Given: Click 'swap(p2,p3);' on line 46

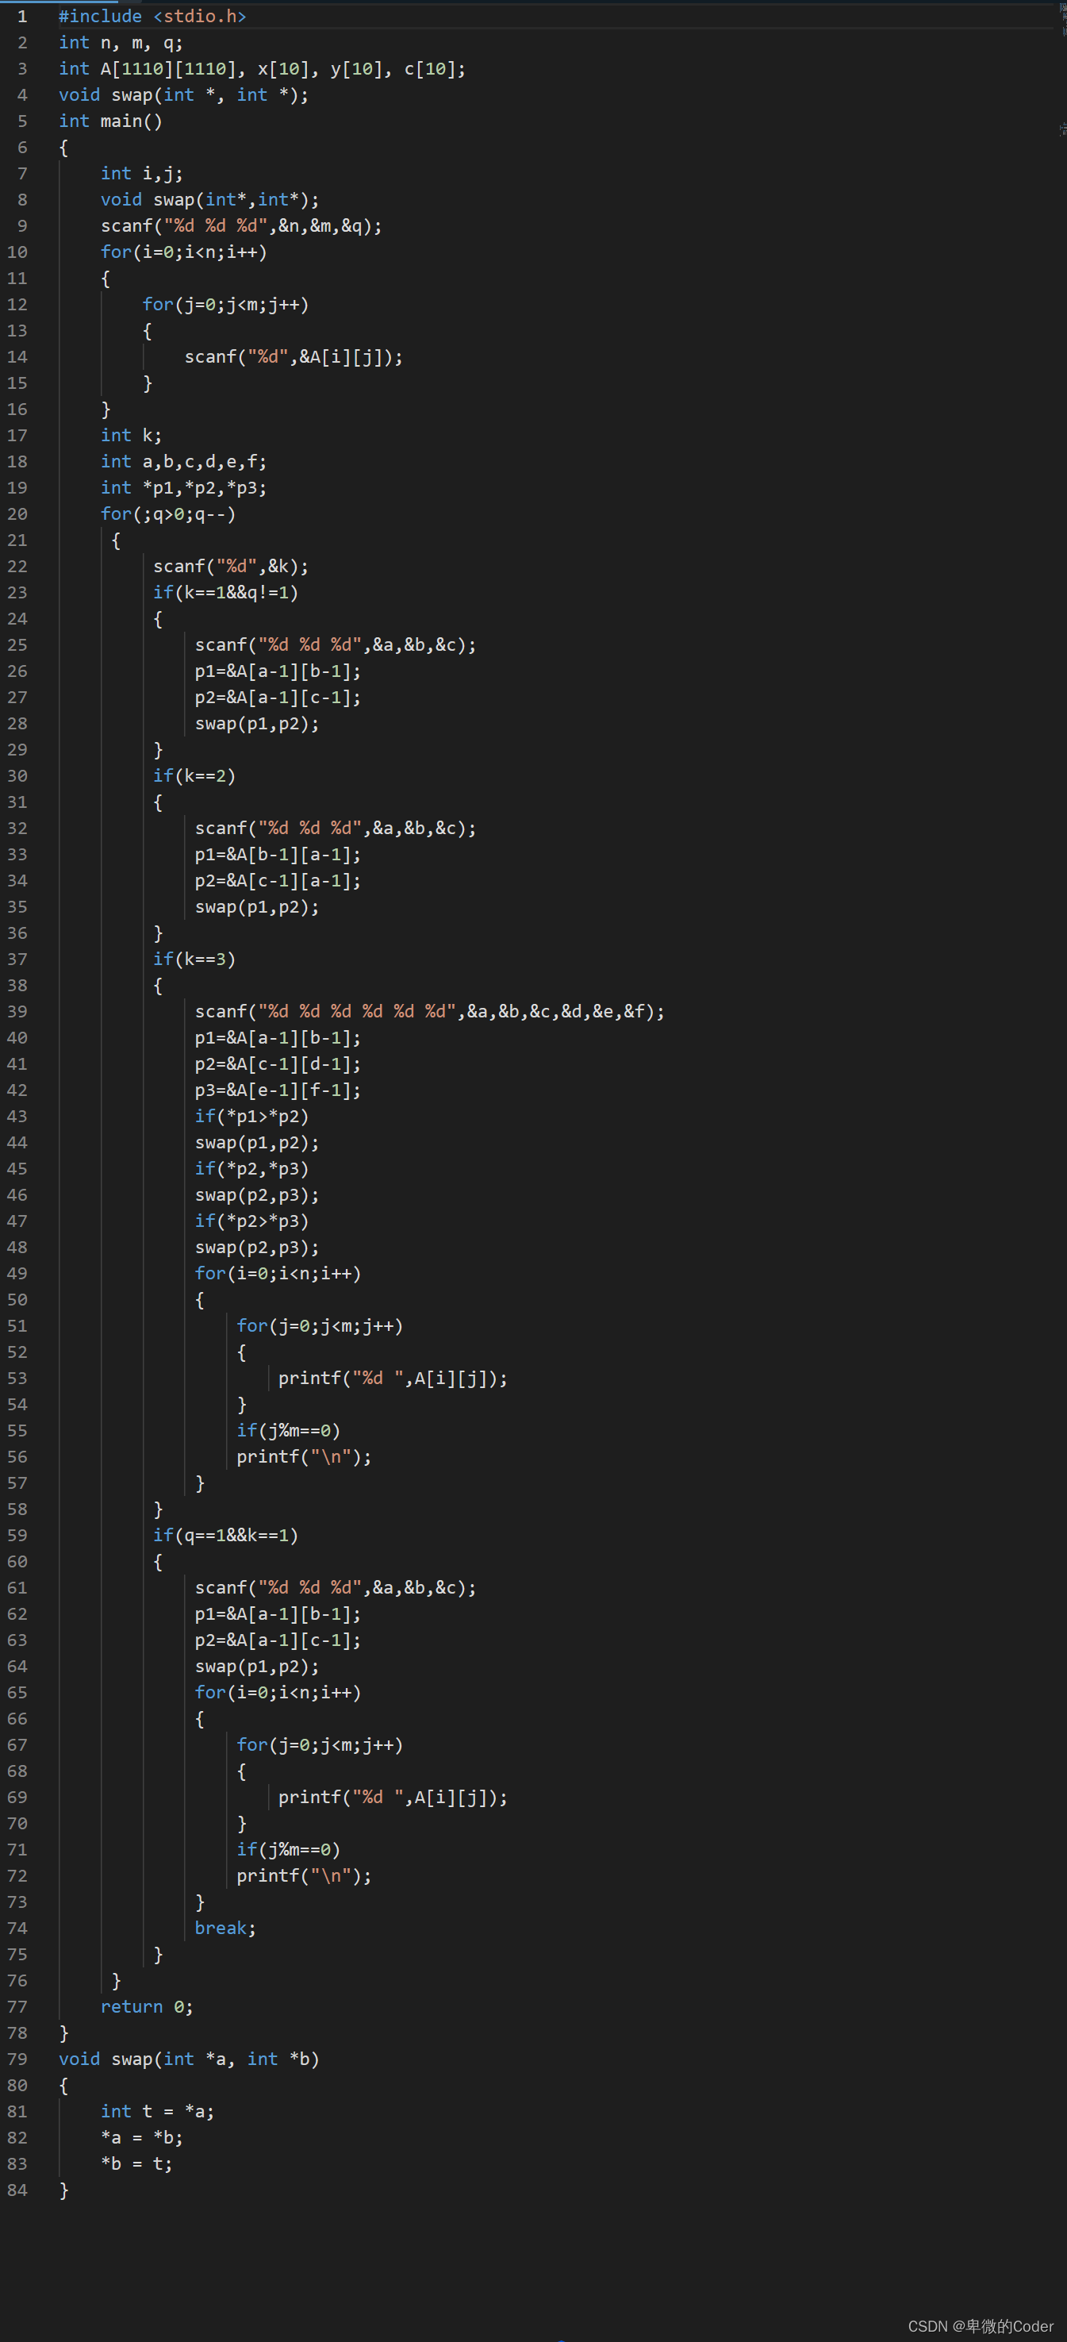Looking at the screenshot, I should click(x=257, y=1194).
